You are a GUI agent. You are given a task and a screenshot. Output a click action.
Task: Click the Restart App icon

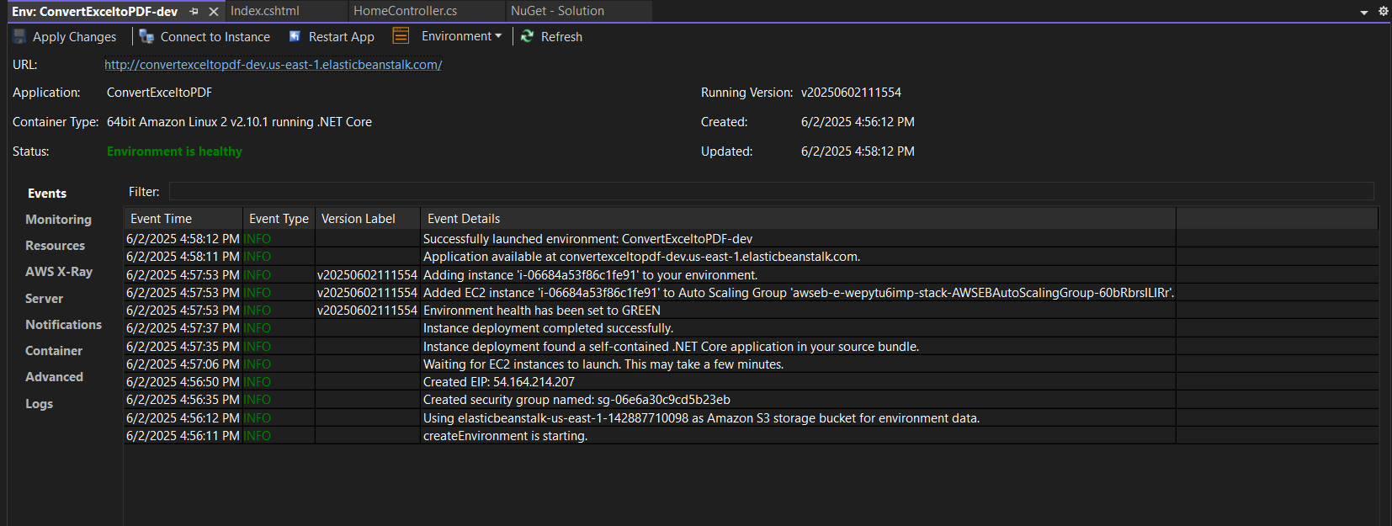(295, 36)
